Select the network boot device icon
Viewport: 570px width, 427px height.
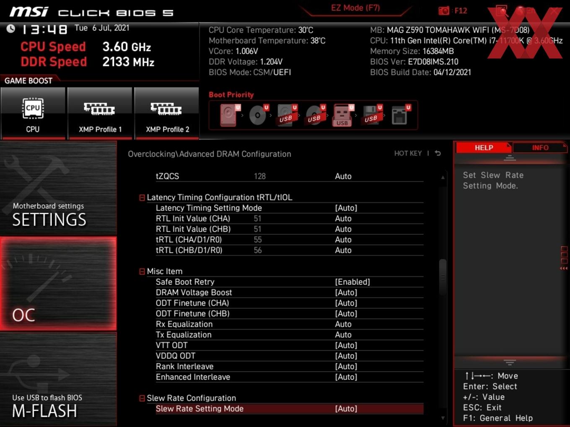[399, 115]
